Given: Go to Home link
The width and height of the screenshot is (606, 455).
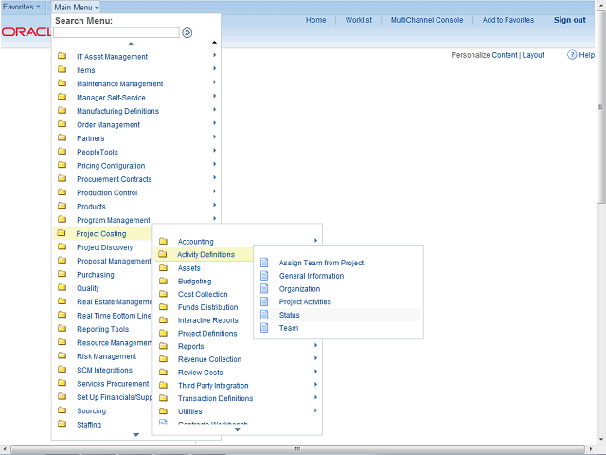Looking at the screenshot, I should click(315, 20).
